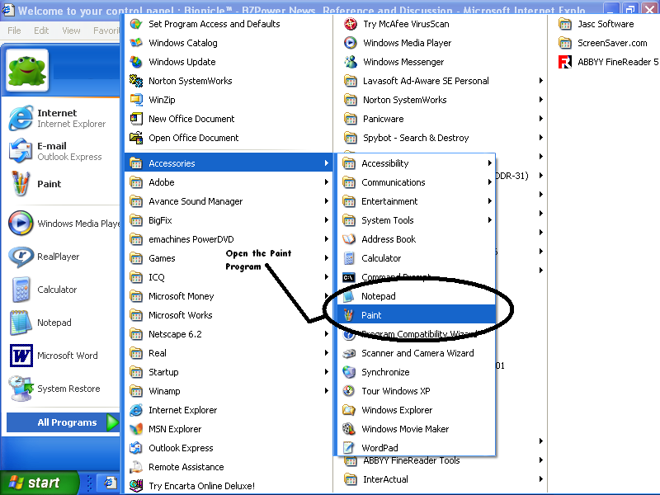Open the View menu in Internet Explorer
The width and height of the screenshot is (660, 495).
(x=71, y=31)
